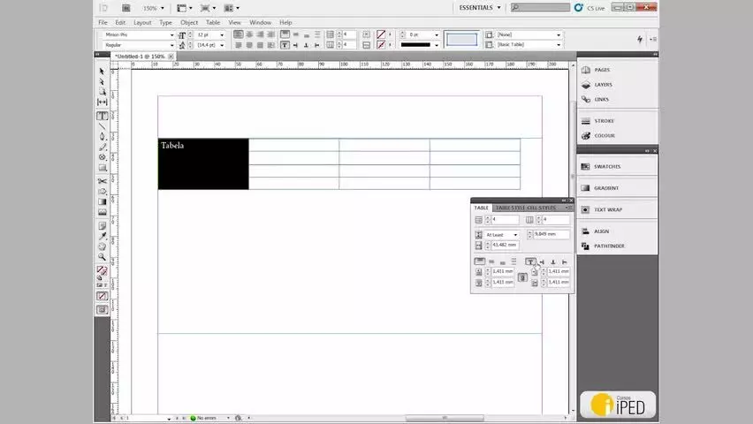Open the At Least row height dropdown

(502, 235)
